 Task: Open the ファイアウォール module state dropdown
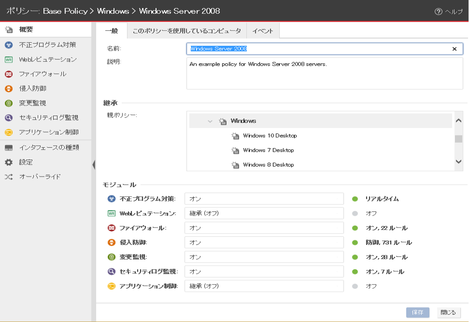pyautogui.click(x=264, y=228)
